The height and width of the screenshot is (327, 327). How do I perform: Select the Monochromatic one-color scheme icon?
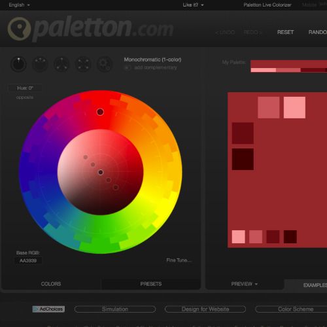click(x=18, y=64)
